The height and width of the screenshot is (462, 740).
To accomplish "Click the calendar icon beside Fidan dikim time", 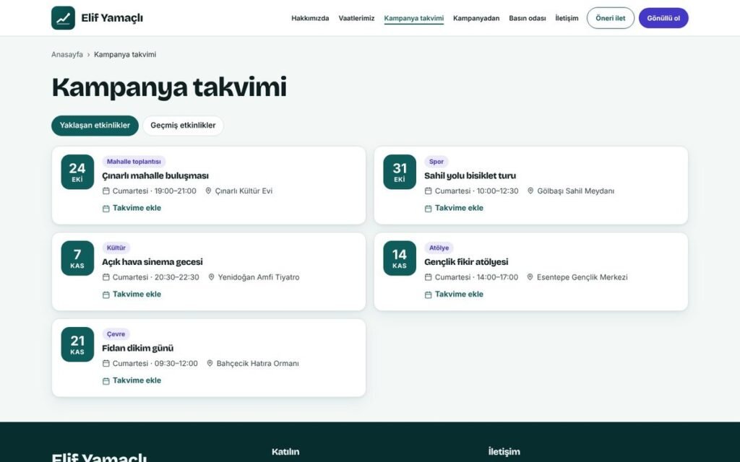I will pos(106,364).
